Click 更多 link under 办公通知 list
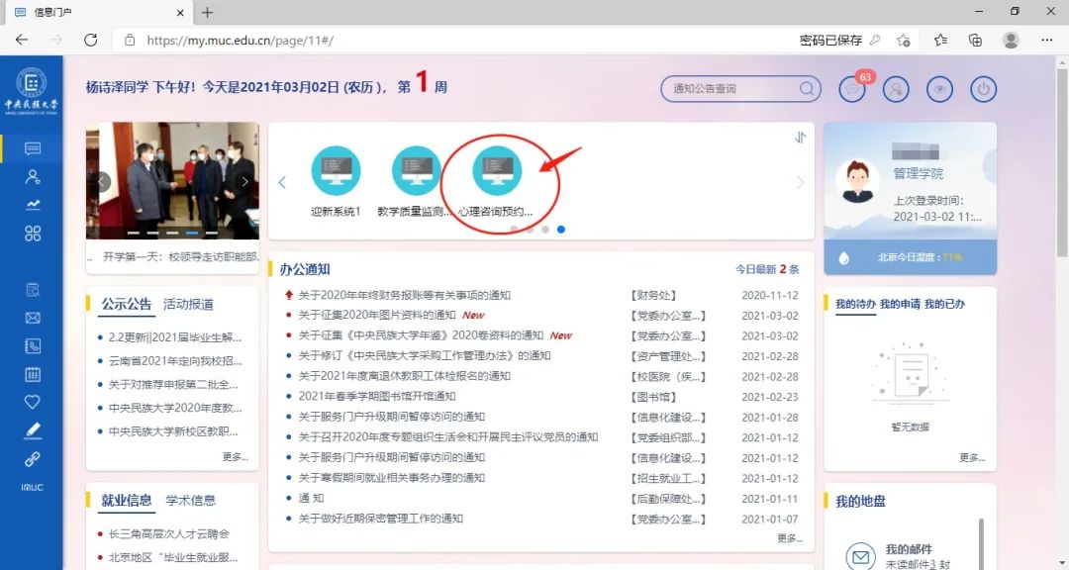The image size is (1069, 570). [x=789, y=538]
